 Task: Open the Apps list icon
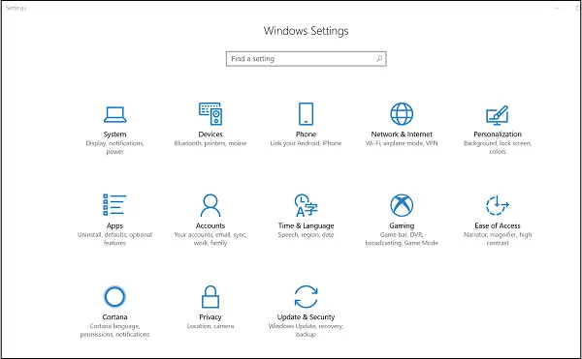114,205
